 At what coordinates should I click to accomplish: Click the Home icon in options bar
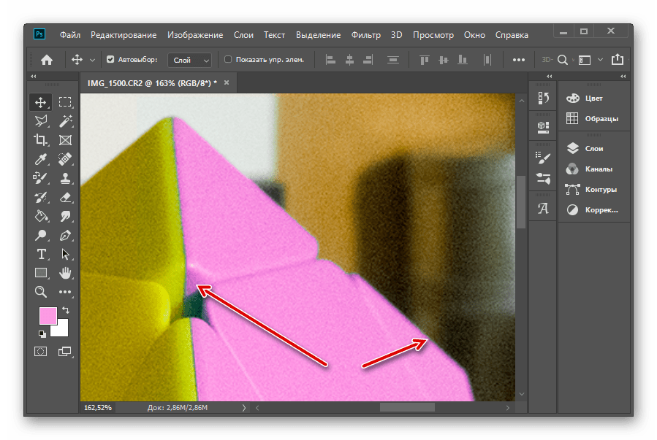click(x=47, y=60)
